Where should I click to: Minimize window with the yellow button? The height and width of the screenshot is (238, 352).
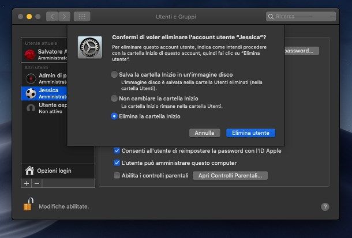(29, 17)
